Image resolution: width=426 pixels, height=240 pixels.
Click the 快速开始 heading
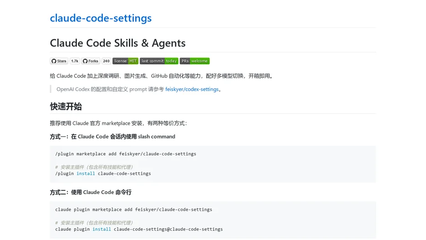[66, 106]
